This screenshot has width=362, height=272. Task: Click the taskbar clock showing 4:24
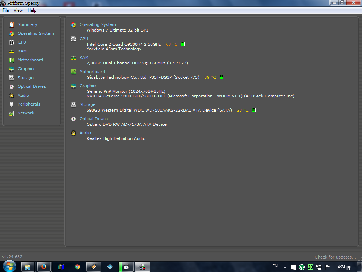344,267
